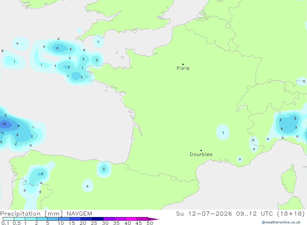Click the '3' value over the Alps
307x225 pixels.
[x=295, y=118]
